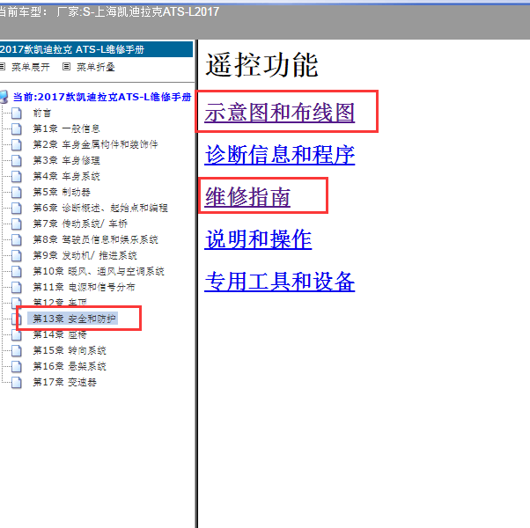
Task: Open the 诊断信息和程序 link
Action: (280, 155)
